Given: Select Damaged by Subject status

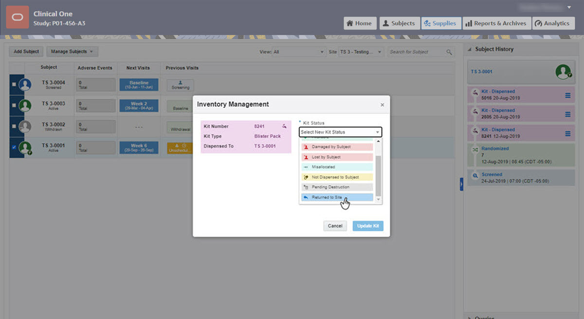Looking at the screenshot, I should pos(337,147).
